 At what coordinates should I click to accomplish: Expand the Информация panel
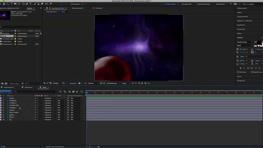coord(242,8)
